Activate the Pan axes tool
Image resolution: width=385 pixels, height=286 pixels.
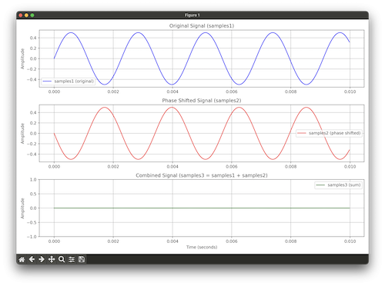click(x=52, y=259)
